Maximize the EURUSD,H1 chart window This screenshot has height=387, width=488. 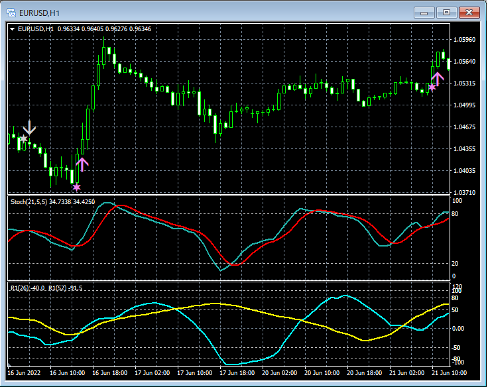(x=446, y=12)
